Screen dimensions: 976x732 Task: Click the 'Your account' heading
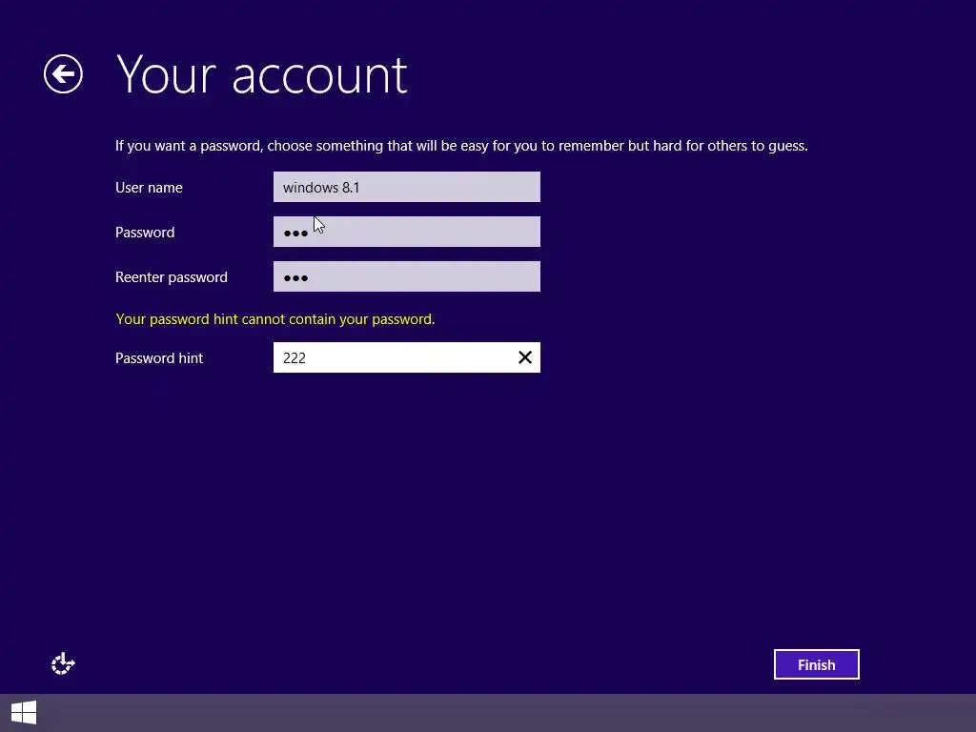click(261, 74)
